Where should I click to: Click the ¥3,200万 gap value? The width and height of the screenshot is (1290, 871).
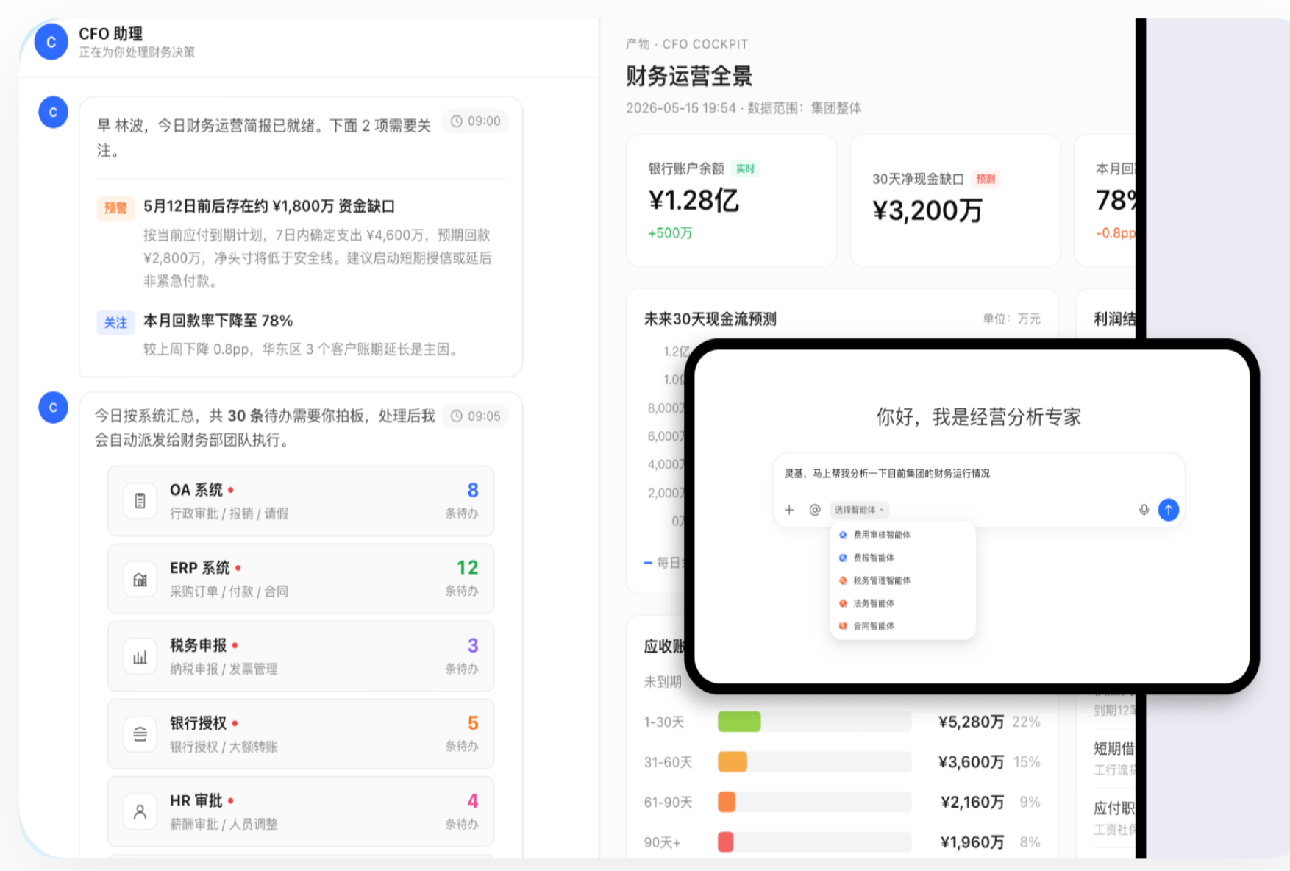point(927,211)
